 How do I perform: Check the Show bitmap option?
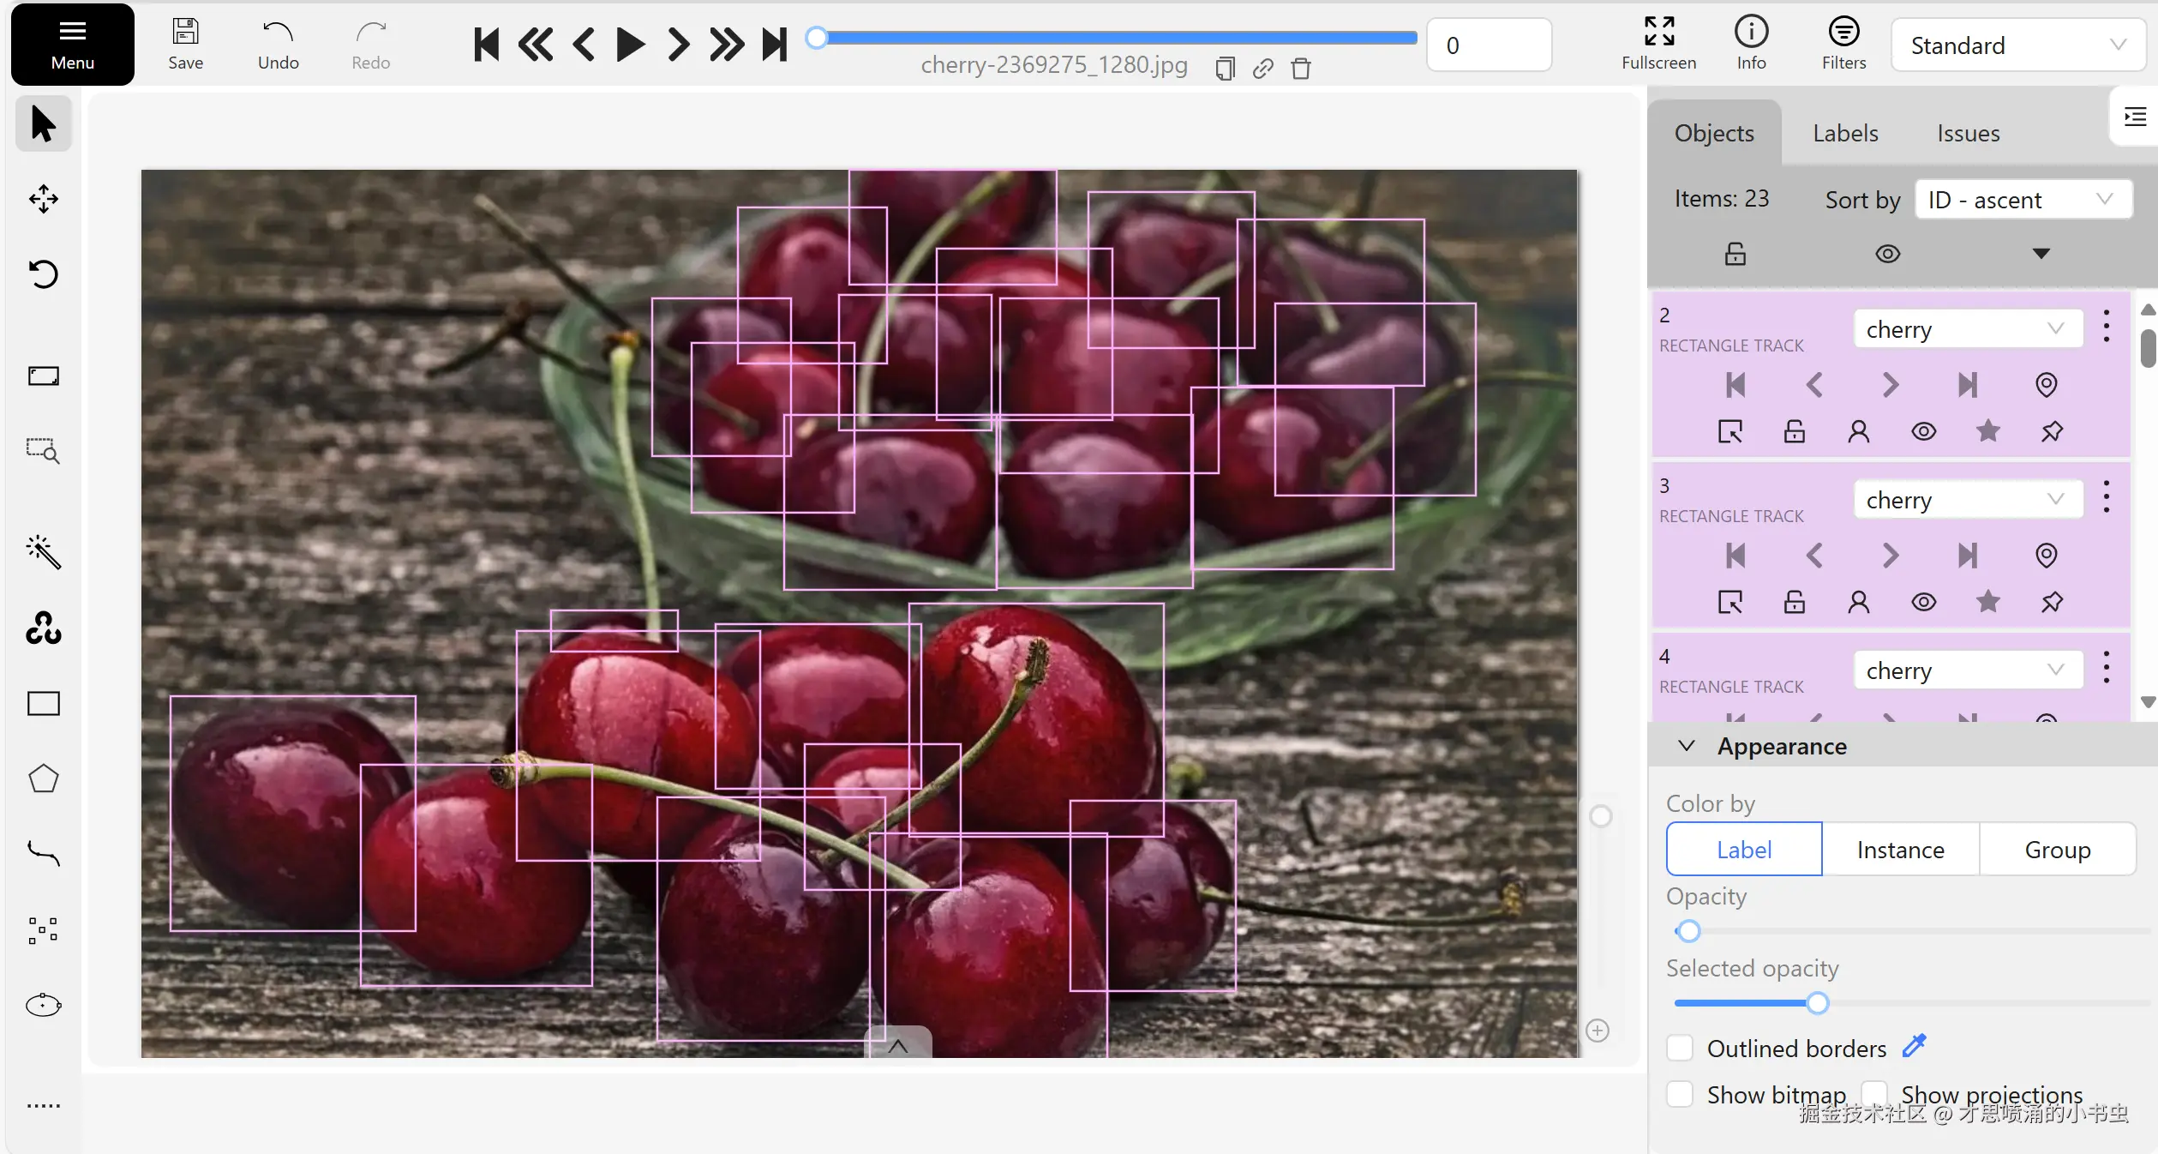pyautogui.click(x=1680, y=1094)
